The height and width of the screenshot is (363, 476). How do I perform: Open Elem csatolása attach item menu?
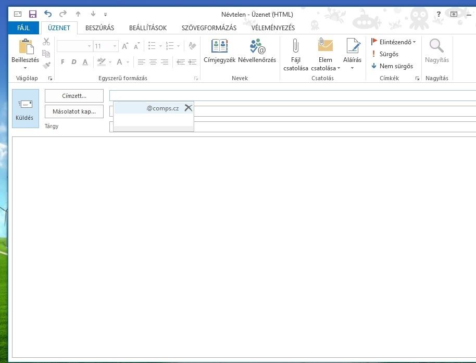pos(325,55)
